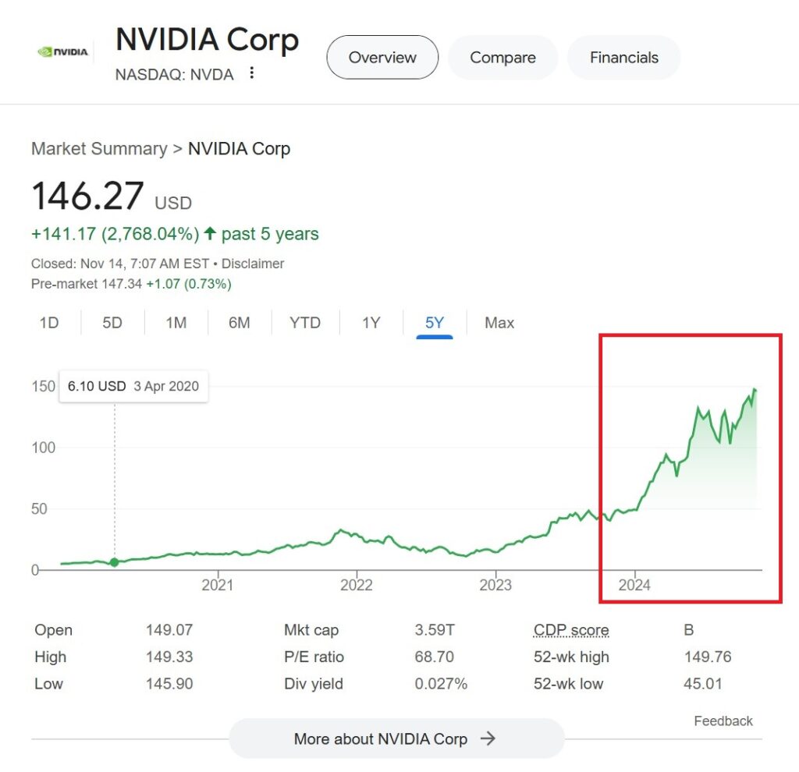The height and width of the screenshot is (772, 799).
Task: Click the green up arrow by past 5 years
Action: point(210,234)
